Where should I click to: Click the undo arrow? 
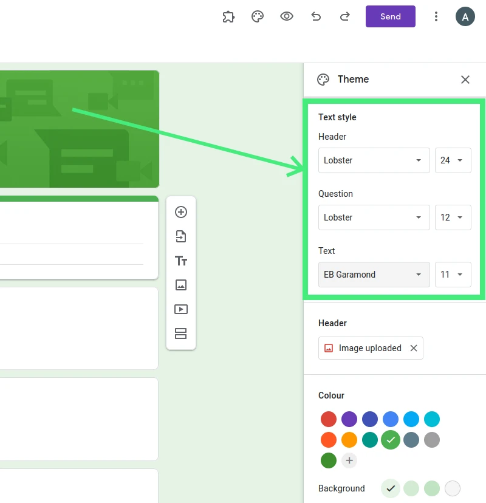316,16
